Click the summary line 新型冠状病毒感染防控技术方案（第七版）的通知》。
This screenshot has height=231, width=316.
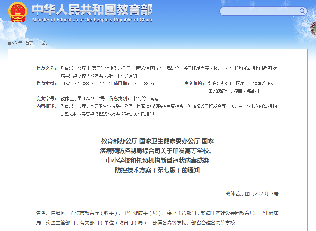pos(111,114)
